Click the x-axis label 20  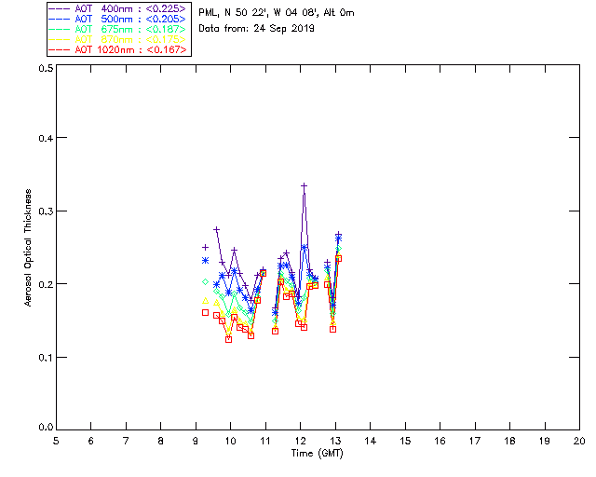point(579,441)
